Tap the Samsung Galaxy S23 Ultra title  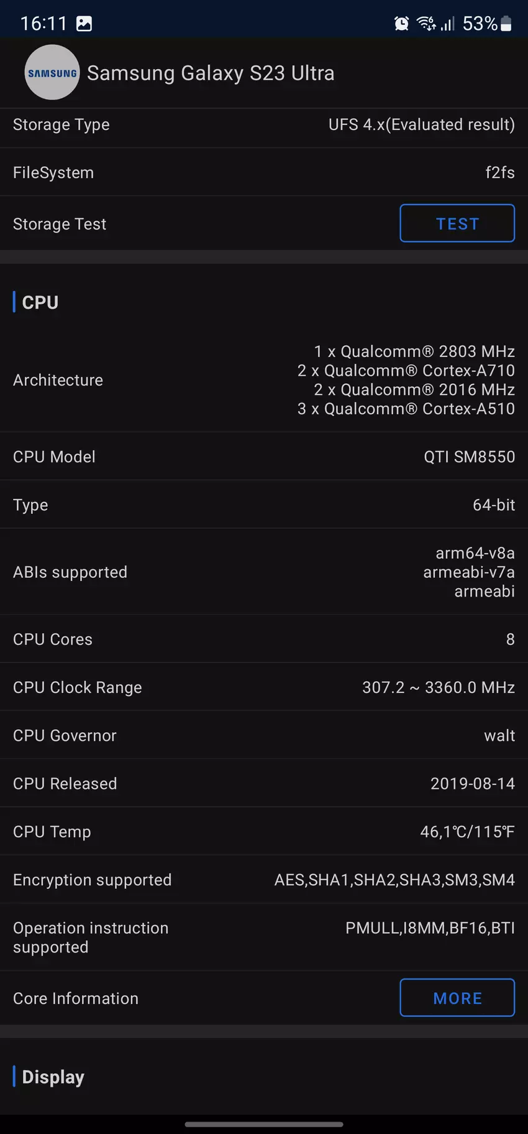pyautogui.click(x=211, y=73)
